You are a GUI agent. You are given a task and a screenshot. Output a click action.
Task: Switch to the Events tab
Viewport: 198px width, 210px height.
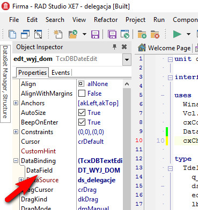tap(61, 73)
